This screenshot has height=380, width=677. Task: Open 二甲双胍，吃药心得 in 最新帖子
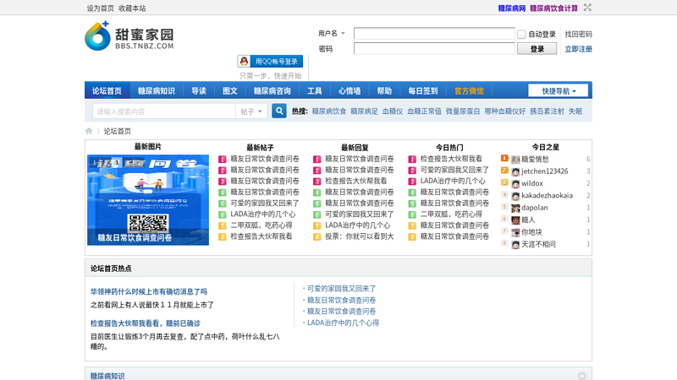[x=261, y=225]
